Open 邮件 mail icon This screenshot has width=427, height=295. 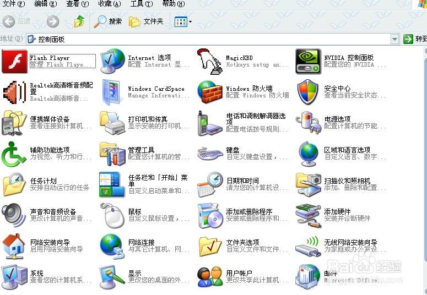tap(308, 277)
